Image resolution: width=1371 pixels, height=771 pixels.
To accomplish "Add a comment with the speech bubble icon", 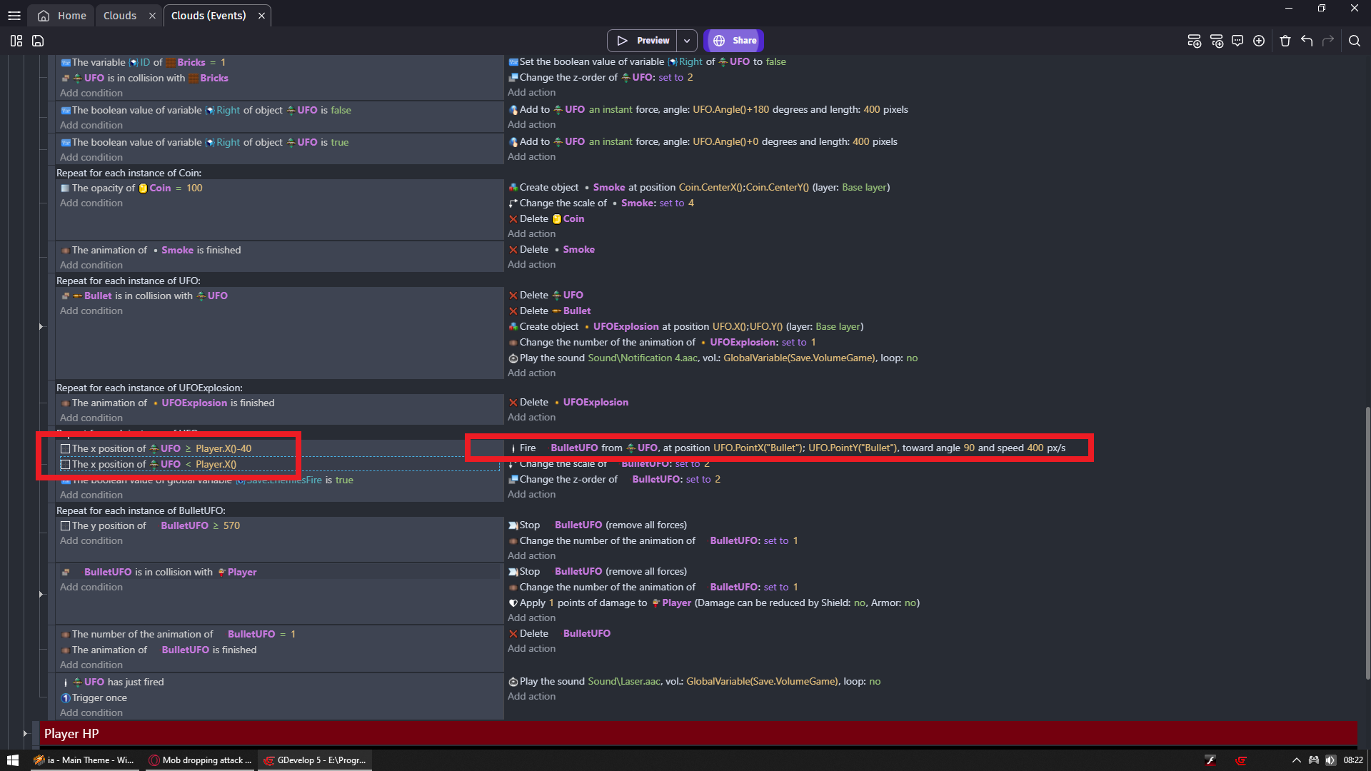I will 1237,41.
